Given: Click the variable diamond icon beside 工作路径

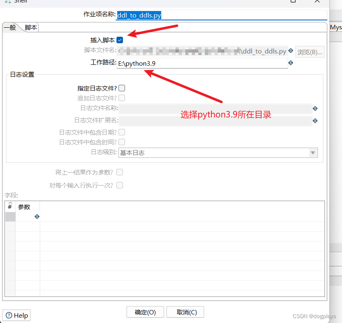Looking at the screenshot, I should tap(291, 63).
